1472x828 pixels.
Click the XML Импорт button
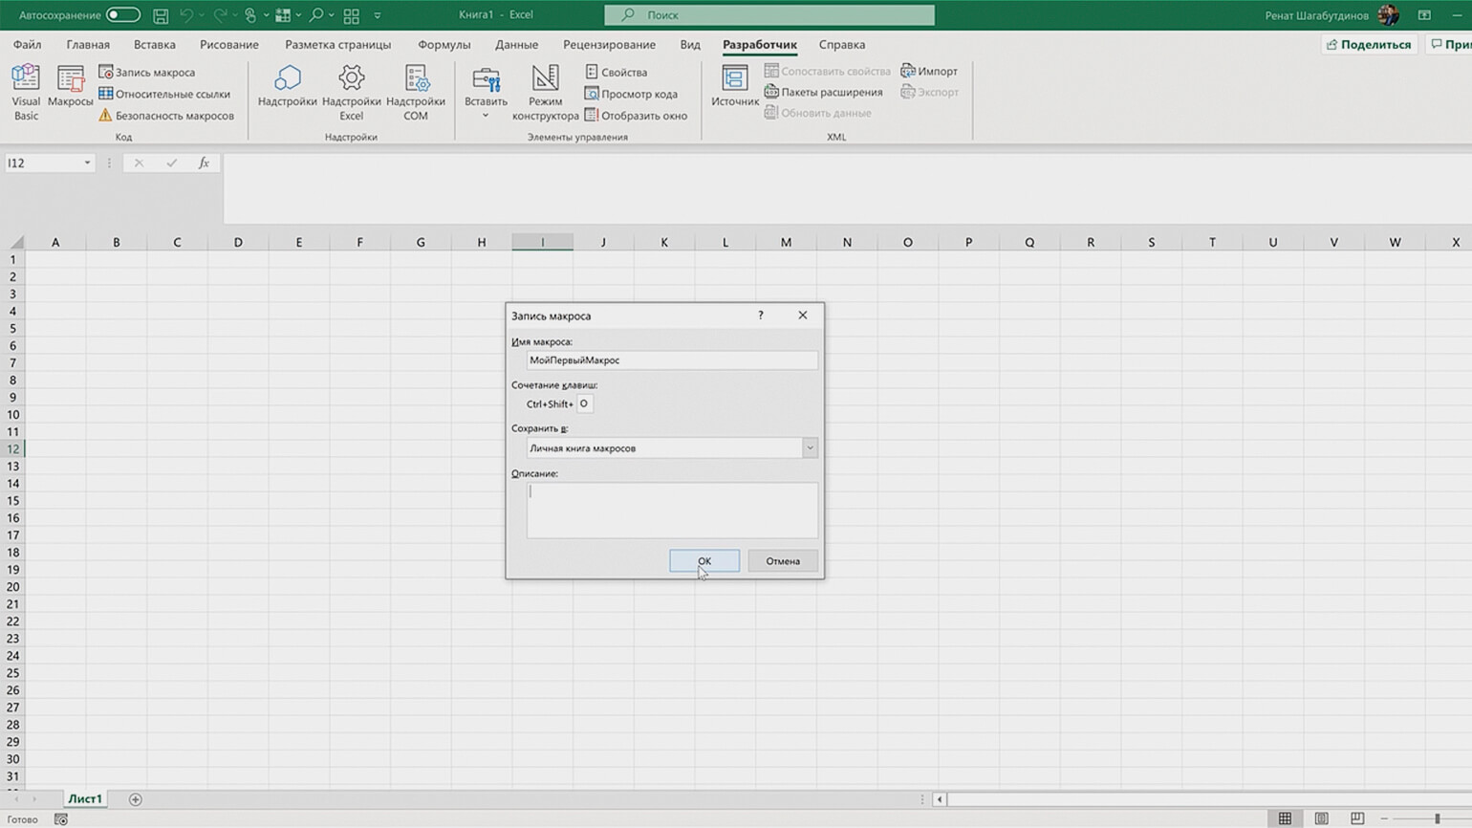[x=929, y=72]
